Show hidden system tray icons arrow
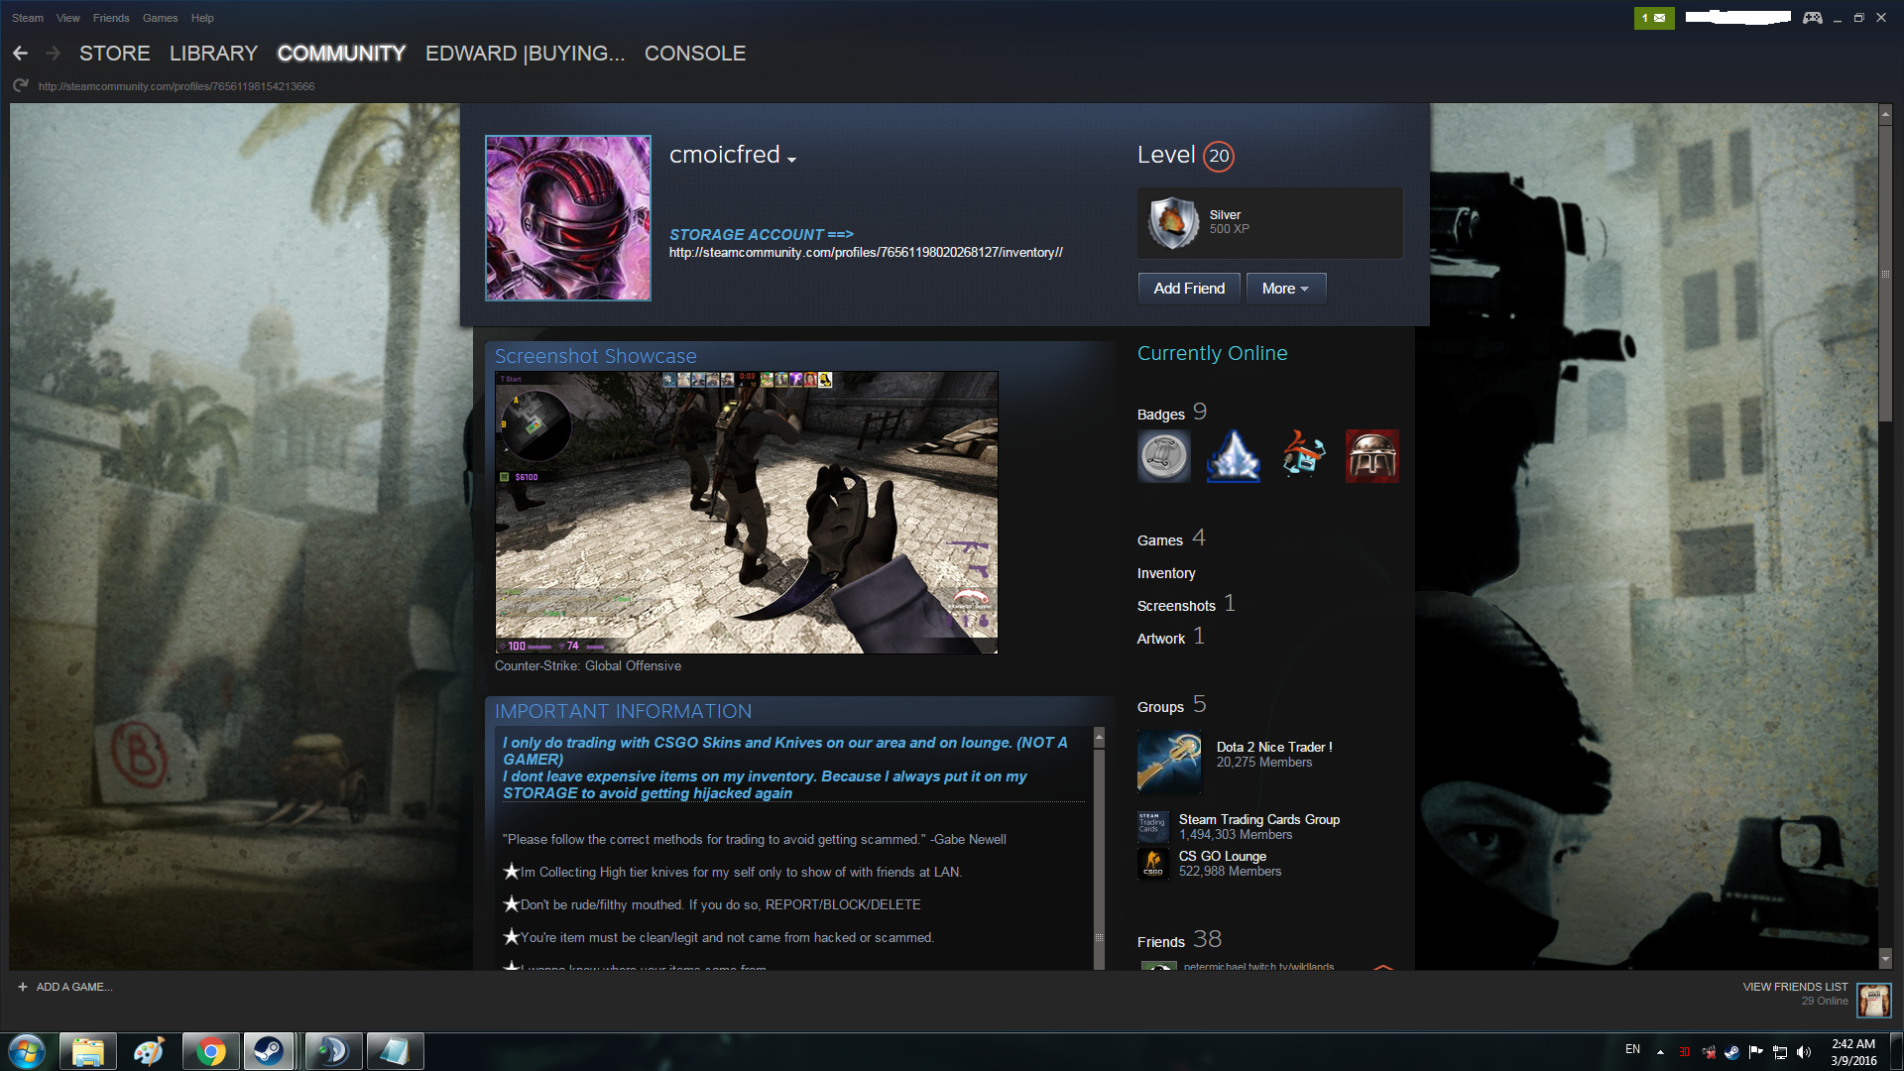Viewport: 1904px width, 1071px height. point(1660,1051)
